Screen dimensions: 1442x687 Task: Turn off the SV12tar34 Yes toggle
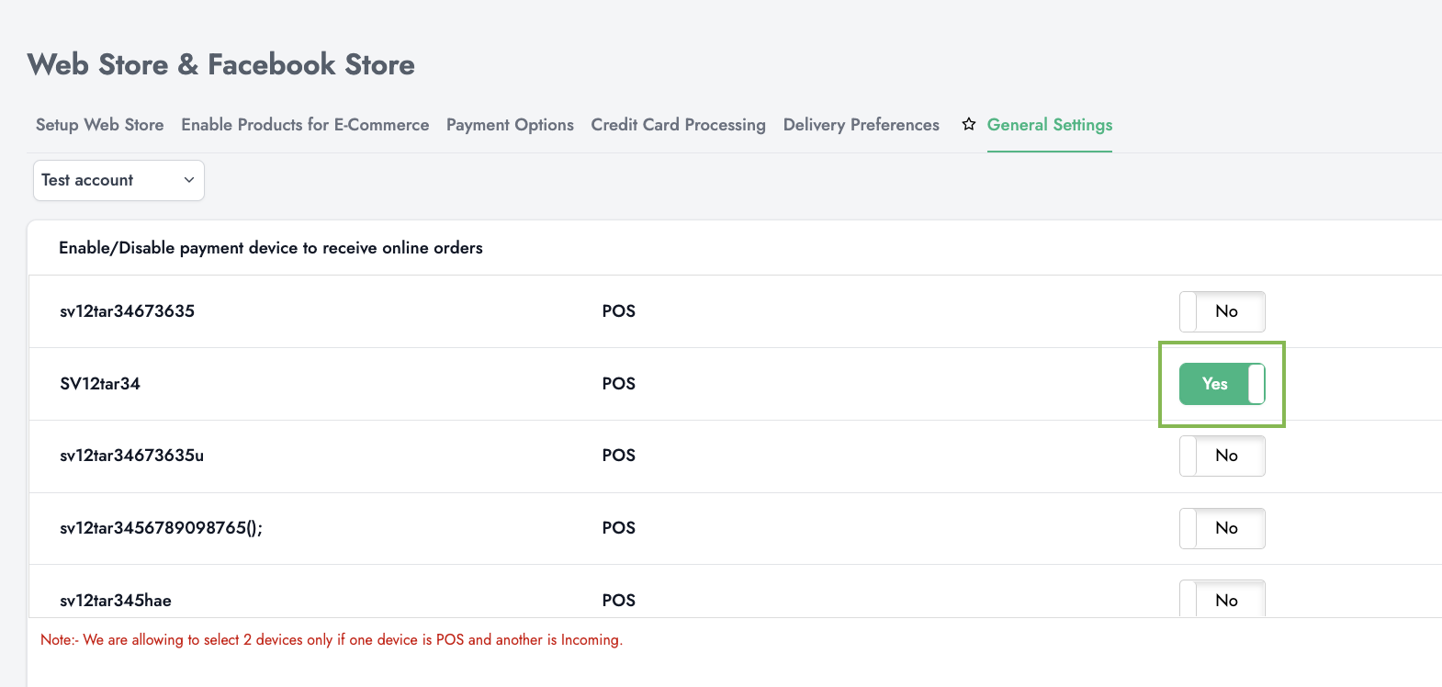pos(1222,384)
